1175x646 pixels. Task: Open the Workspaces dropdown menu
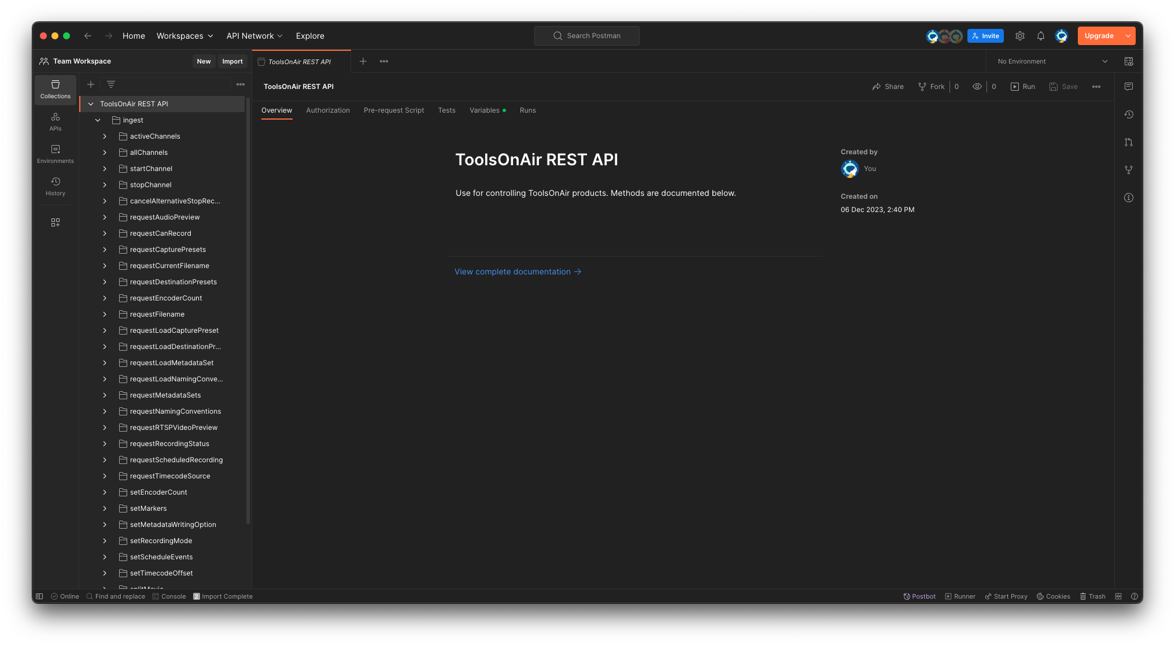click(185, 36)
